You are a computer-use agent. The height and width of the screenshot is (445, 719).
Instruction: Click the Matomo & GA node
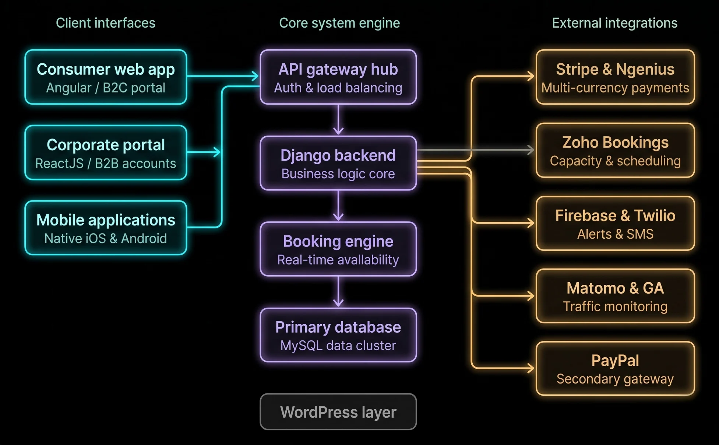click(x=615, y=296)
